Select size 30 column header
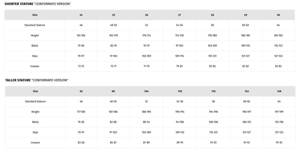This screenshot has height=166, width=301. point(278,15)
